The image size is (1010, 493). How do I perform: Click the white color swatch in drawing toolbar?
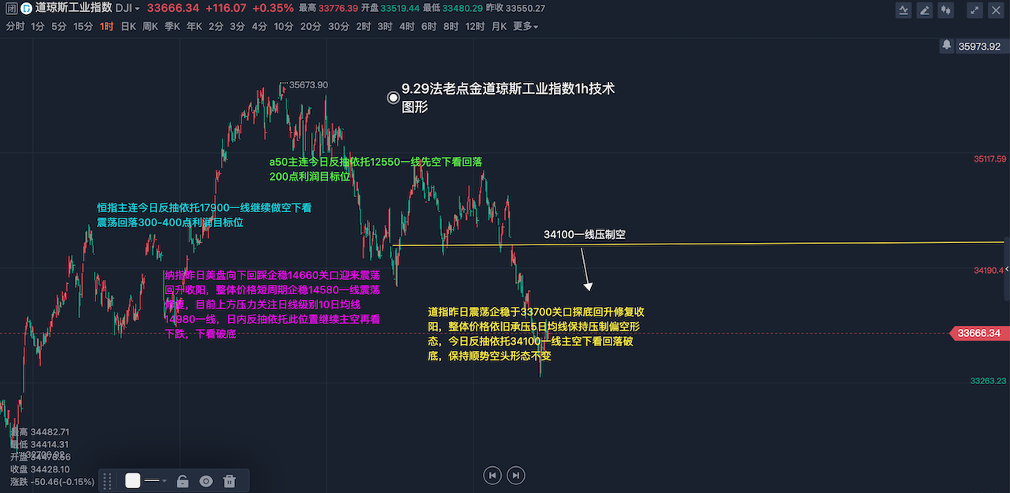point(133,480)
